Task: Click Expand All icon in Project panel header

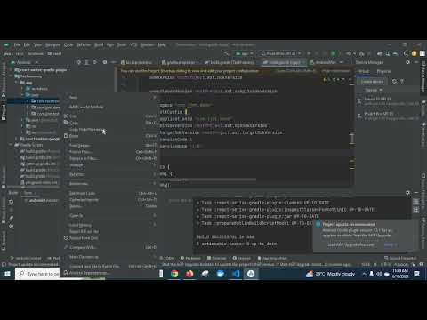Action: [86, 62]
